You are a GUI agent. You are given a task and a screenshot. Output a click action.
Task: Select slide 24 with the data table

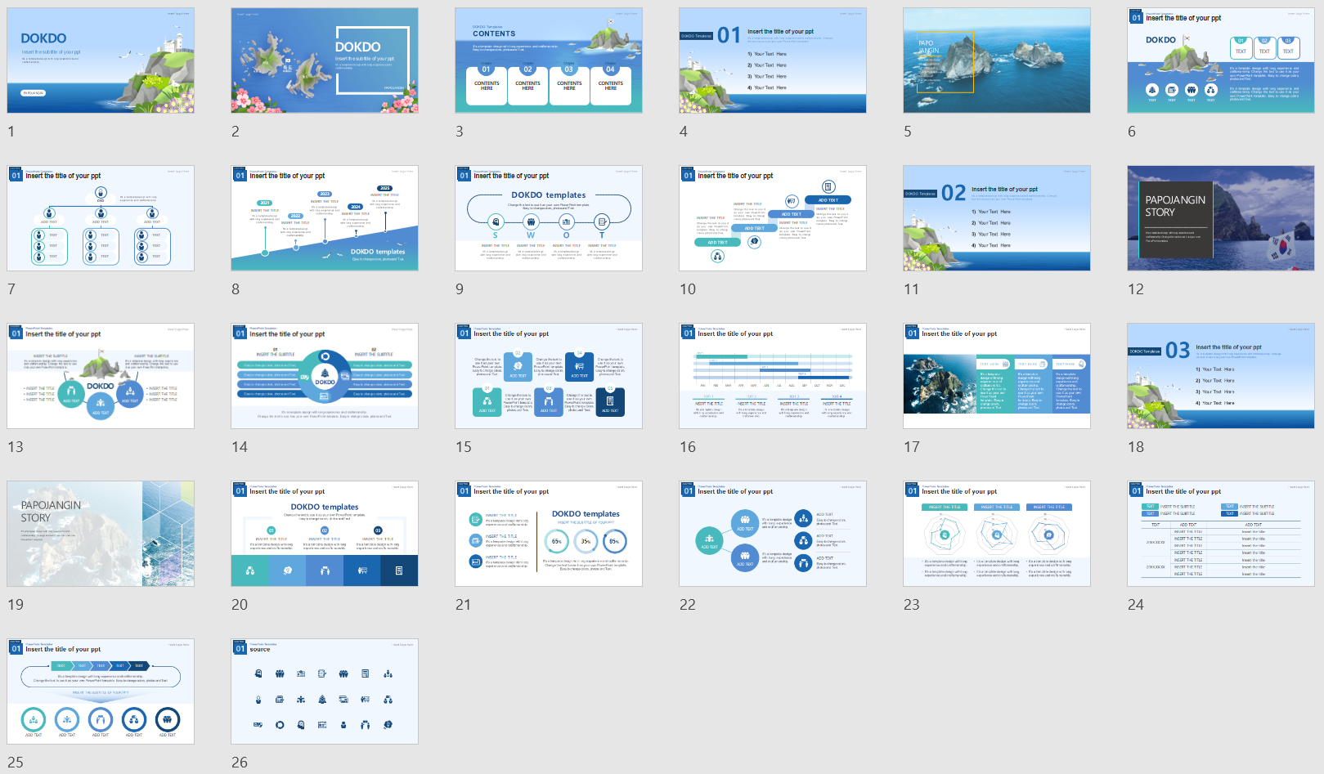click(1221, 534)
